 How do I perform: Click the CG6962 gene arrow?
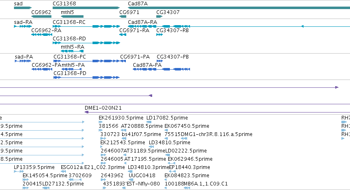(x=41, y=16)
